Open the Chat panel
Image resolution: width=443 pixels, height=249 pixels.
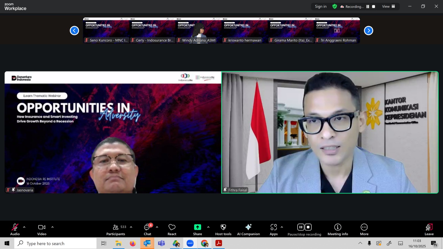(x=147, y=229)
